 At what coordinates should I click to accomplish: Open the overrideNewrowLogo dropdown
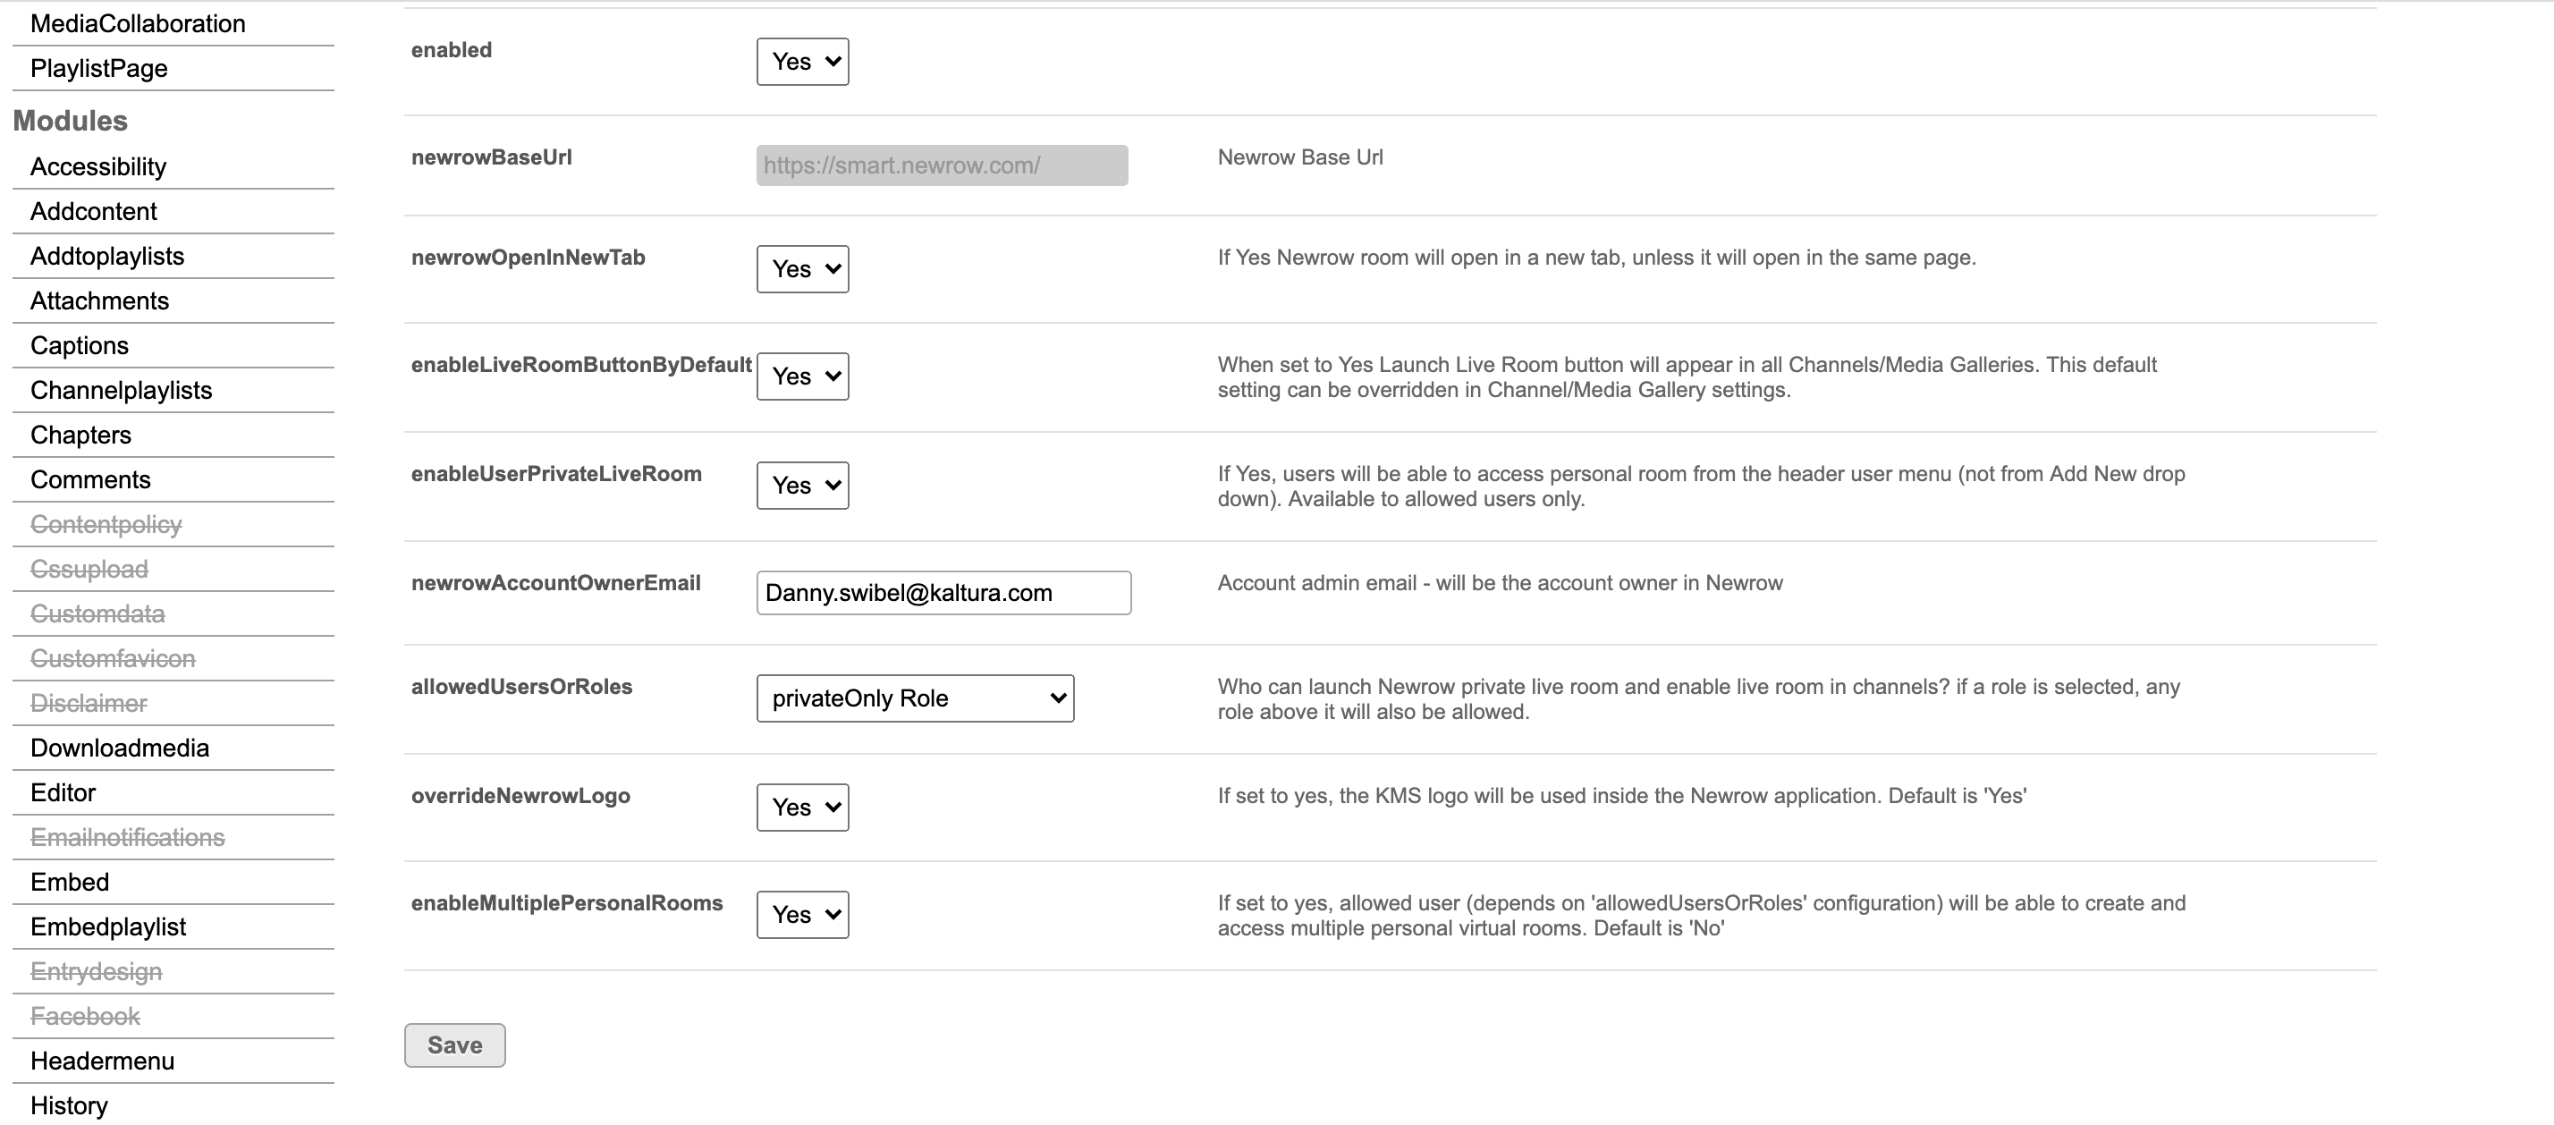(x=802, y=807)
